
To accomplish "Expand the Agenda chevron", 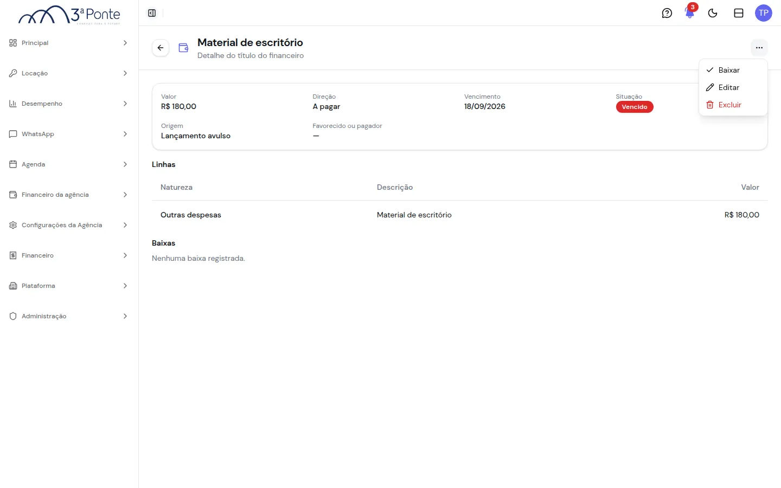I will 125,164.
